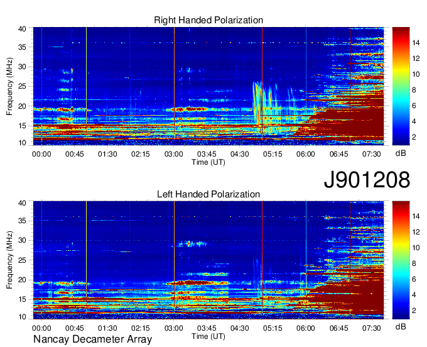The image size is (427, 347).
Task: Click the left-handed plot's color scale bar
Action: (401, 260)
